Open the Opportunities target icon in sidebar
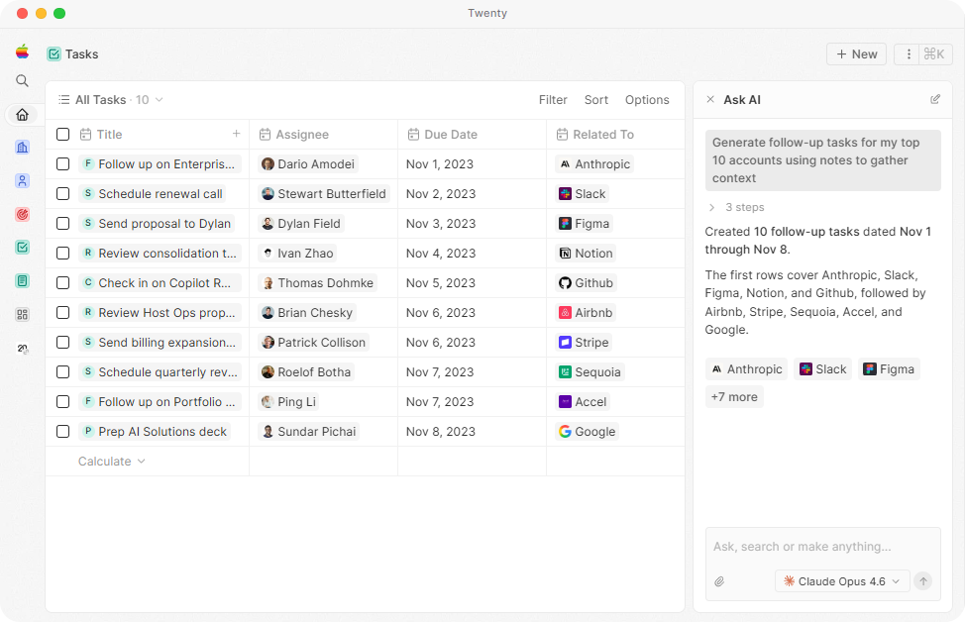Screen dimensions: 965x622 22,214
